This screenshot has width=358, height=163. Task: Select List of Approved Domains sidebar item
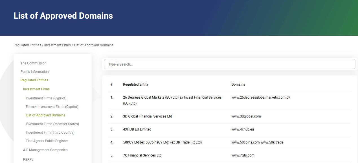click(x=45, y=115)
